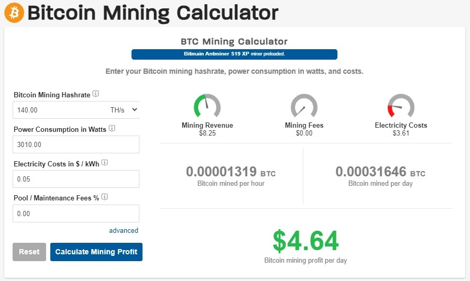Viewport: 470px width, 281px height.
Task: Click the power consumption field showing 3010.00
Action: click(76, 144)
